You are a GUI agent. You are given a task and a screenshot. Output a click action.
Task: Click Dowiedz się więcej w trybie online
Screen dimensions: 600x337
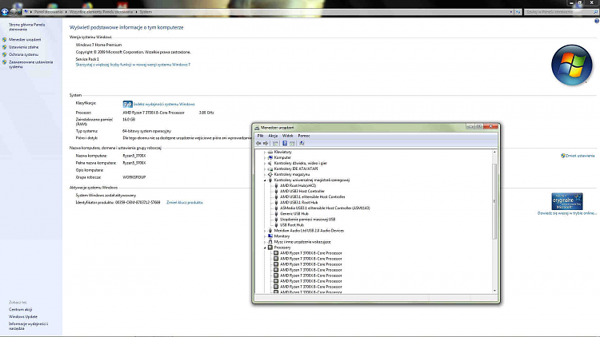(567, 213)
